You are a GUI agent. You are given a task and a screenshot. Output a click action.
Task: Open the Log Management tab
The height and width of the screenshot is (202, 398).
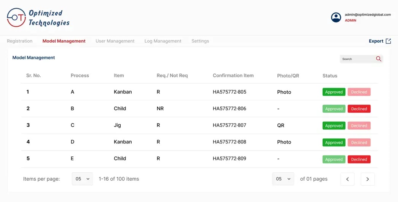(163, 41)
